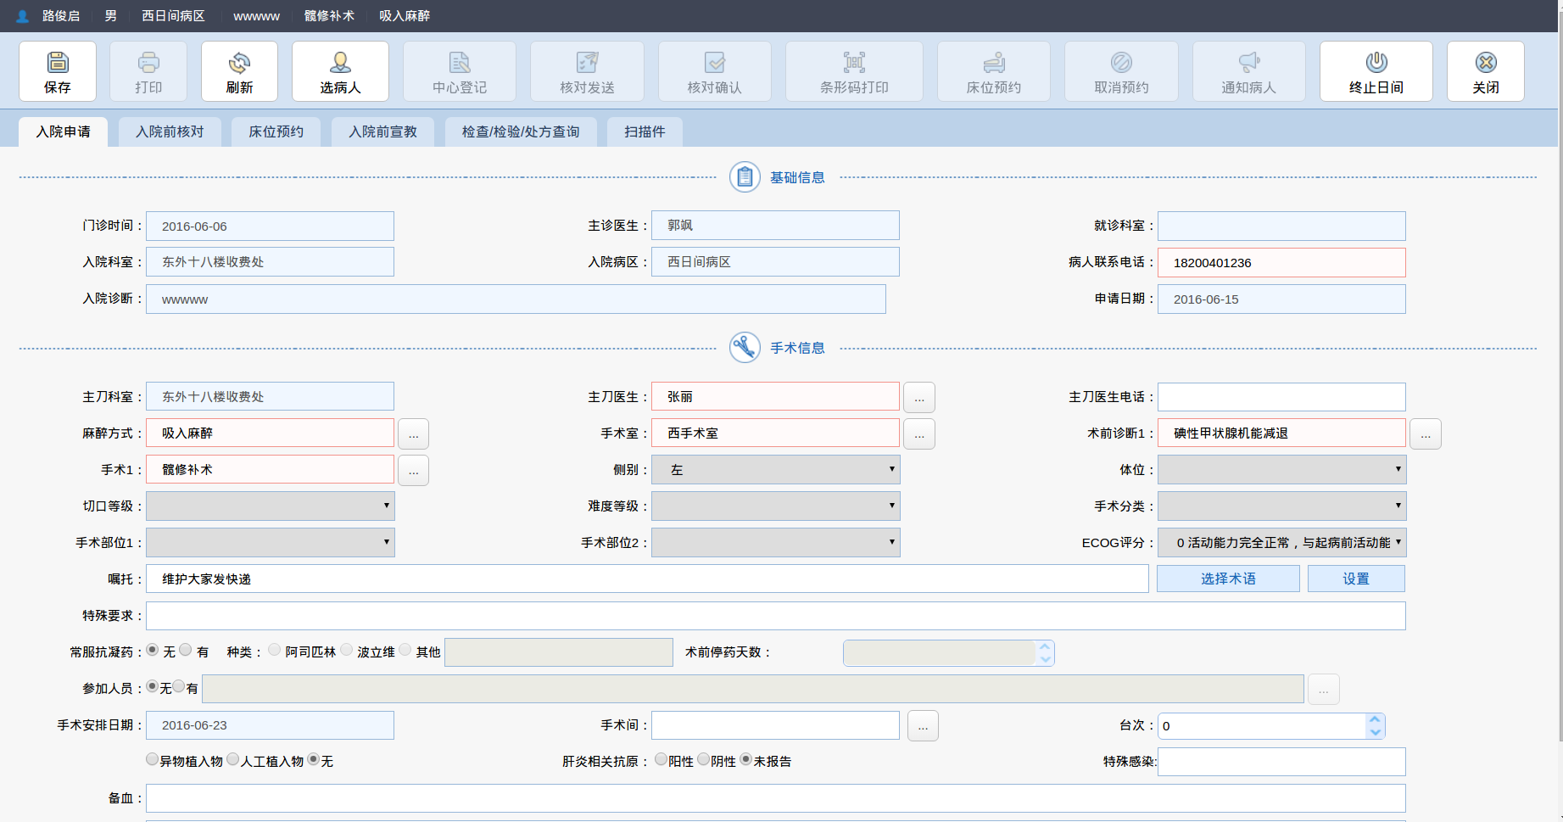
Task: Open 选病人 patient selection
Action: [340, 62]
